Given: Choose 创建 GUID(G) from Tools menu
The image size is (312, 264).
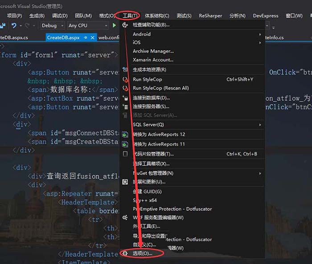Looking at the screenshot, I should (x=147, y=192).
